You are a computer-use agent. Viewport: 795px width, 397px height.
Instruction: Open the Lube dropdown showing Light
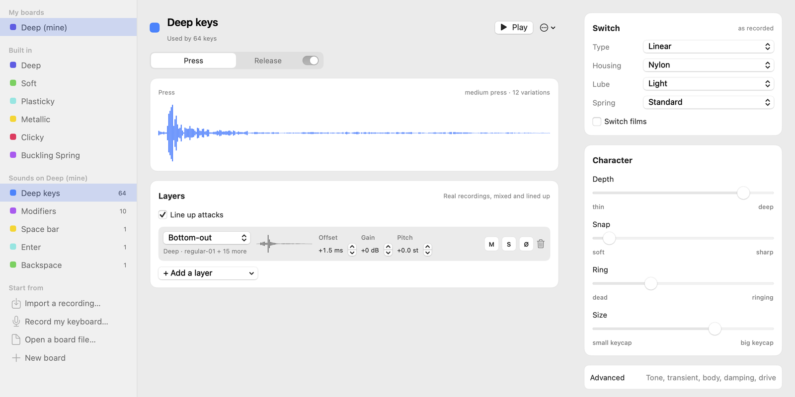tap(708, 84)
